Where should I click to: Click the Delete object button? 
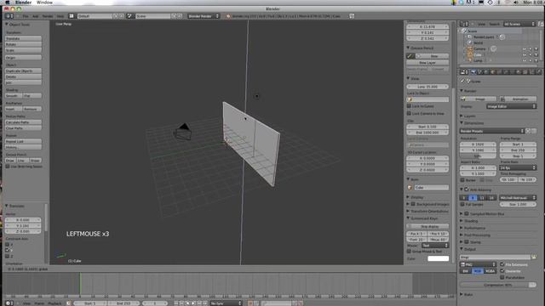(x=23, y=76)
